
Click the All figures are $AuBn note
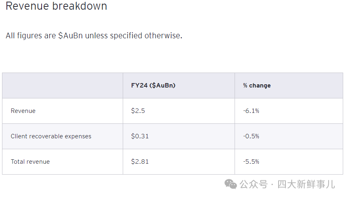click(x=94, y=35)
